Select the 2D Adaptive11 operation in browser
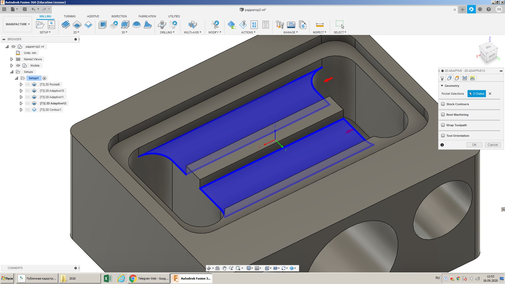This screenshot has width=505, height=284. click(x=52, y=97)
